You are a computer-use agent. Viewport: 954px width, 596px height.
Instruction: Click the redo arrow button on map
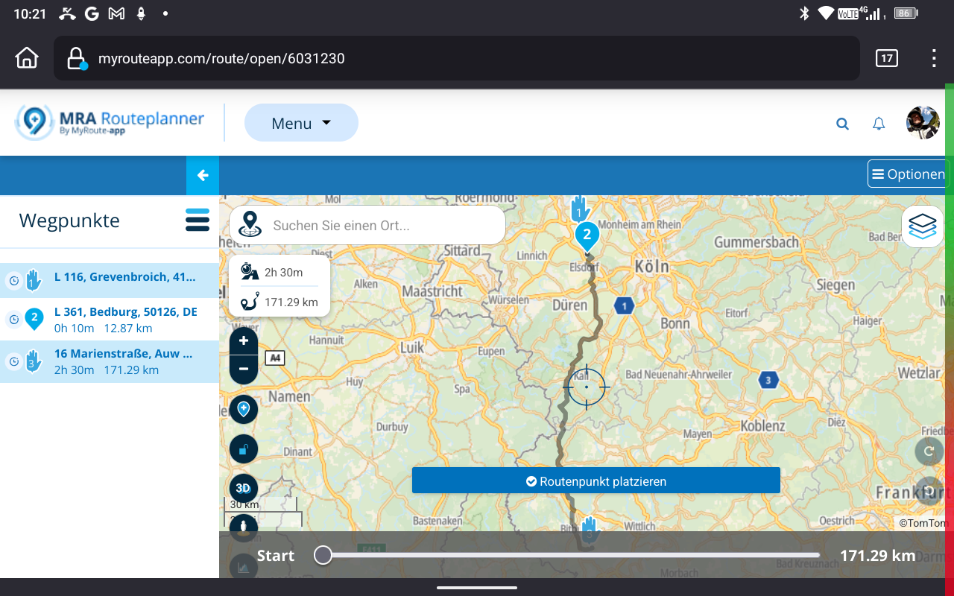point(929,451)
